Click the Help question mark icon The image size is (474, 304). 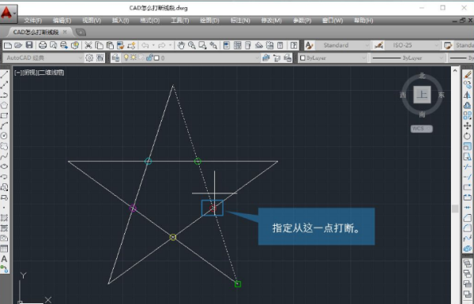tap(294, 45)
